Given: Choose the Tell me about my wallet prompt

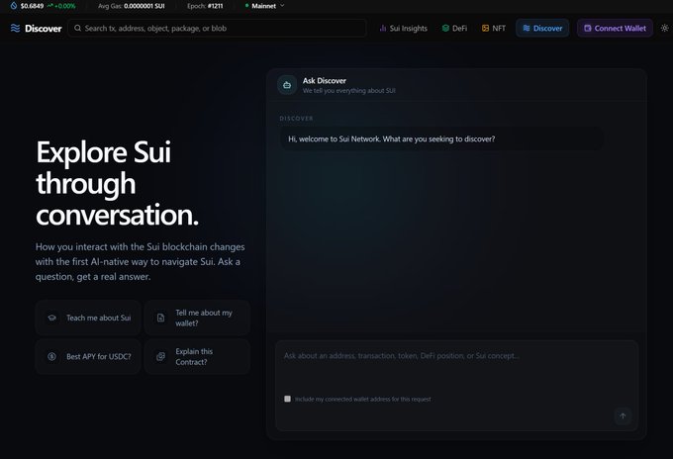Looking at the screenshot, I should tap(197, 318).
